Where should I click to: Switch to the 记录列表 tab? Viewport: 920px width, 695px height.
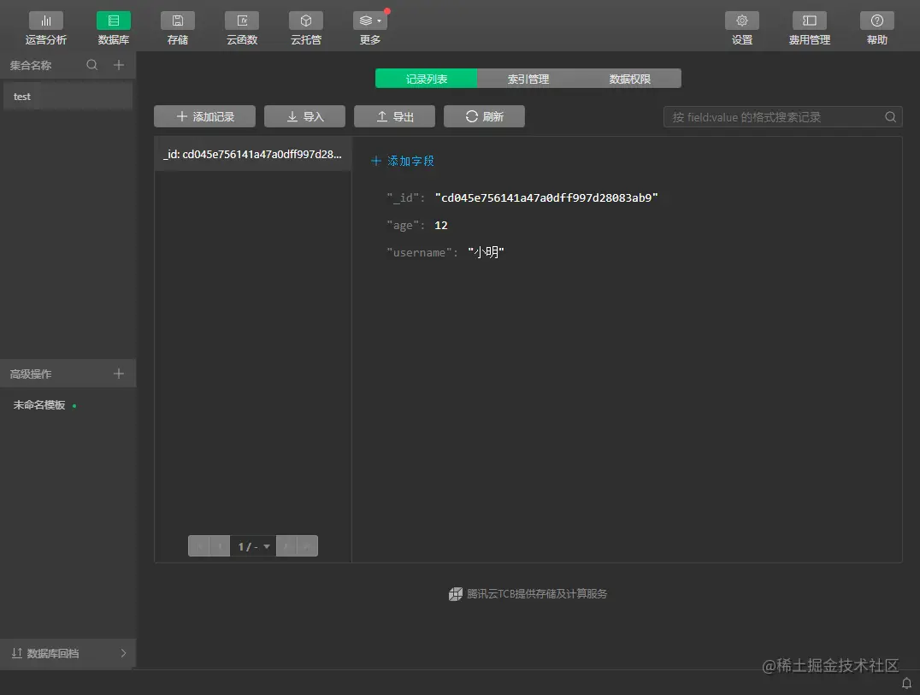click(x=427, y=79)
